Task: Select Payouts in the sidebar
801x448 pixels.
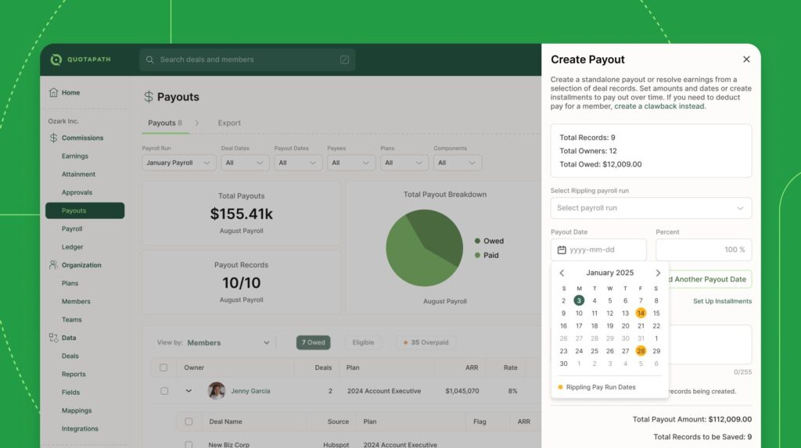Action: point(84,210)
